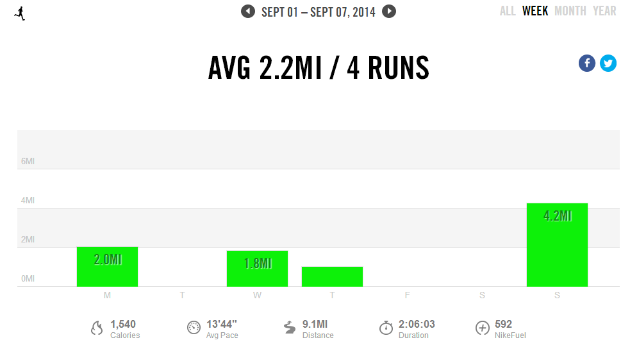
Task: Click the NikeFuel plus icon
Action: click(x=482, y=328)
